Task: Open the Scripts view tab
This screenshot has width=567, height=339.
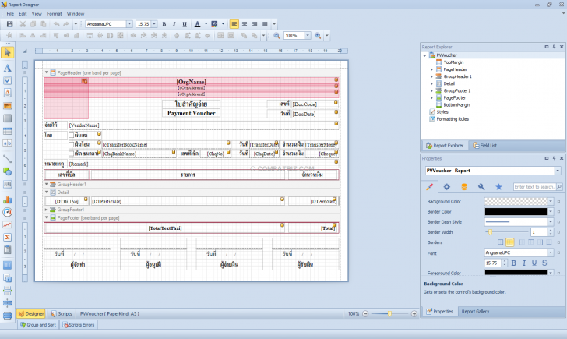Action: click(x=63, y=313)
